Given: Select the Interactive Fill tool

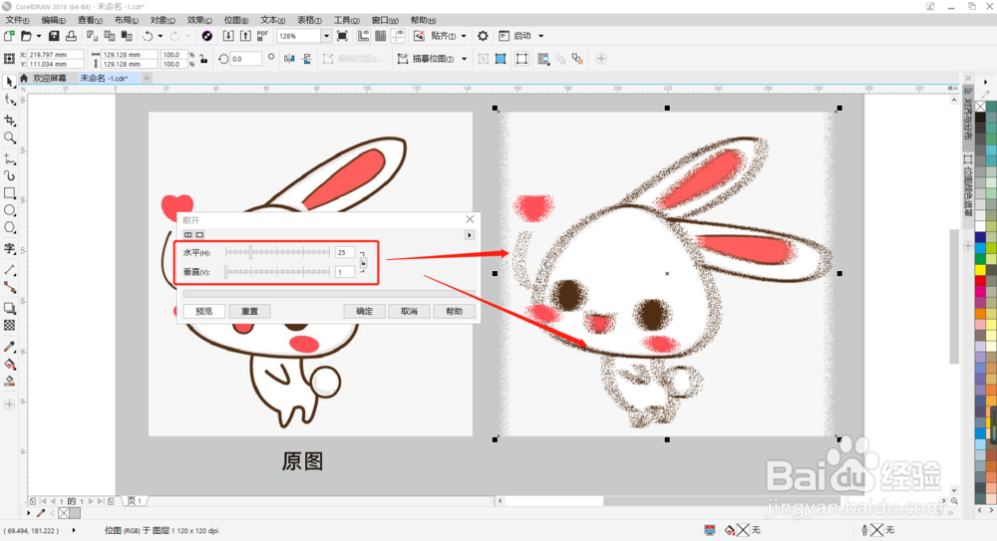Looking at the screenshot, I should click(10, 365).
